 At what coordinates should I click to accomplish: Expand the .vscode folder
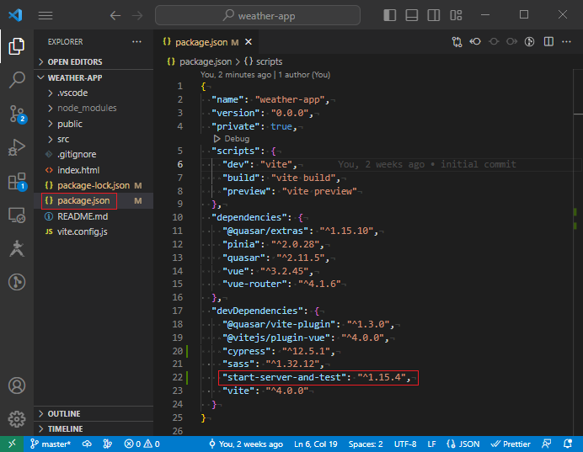(94, 93)
